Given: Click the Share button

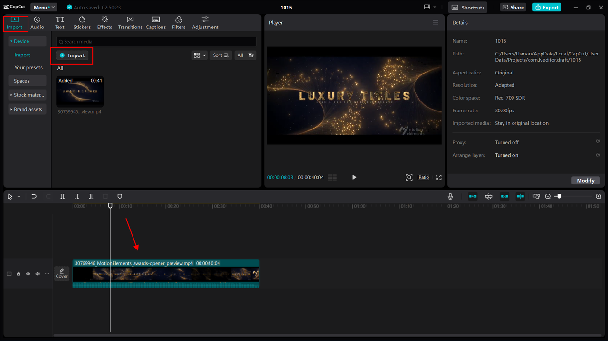Looking at the screenshot, I should coord(513,7).
